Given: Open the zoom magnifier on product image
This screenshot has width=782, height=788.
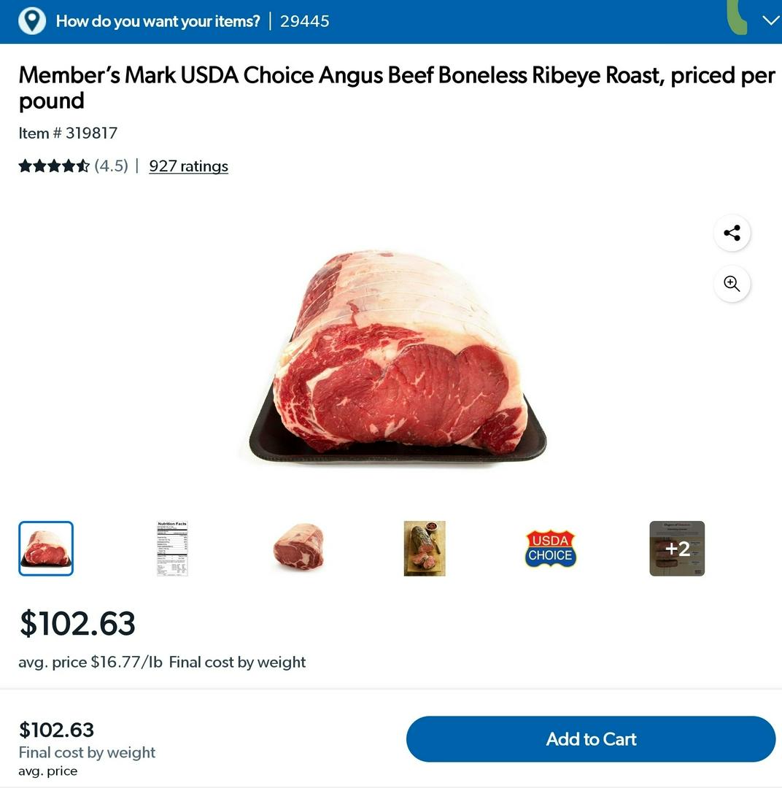Looking at the screenshot, I should click(x=732, y=284).
